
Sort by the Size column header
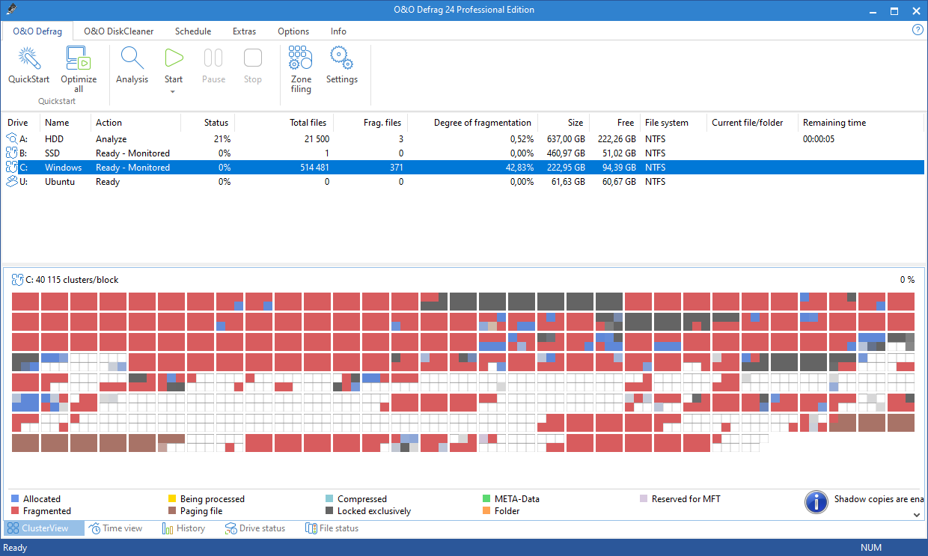pyautogui.click(x=576, y=123)
